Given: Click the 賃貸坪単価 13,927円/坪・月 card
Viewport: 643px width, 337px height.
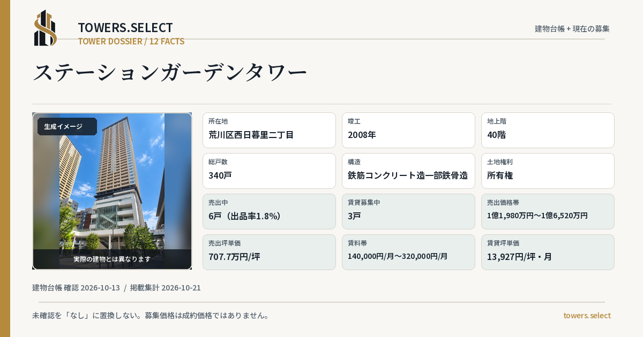Looking at the screenshot, I should pos(548,252).
